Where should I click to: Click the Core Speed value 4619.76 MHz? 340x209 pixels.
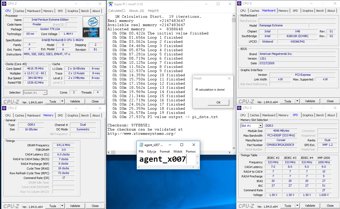coord(36,69)
